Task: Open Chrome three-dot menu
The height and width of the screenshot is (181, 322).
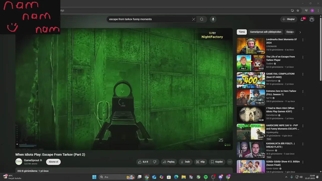Action: tap(318, 11)
